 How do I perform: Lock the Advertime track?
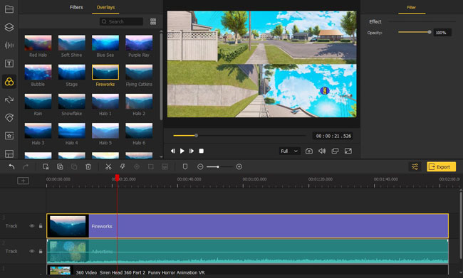[41, 251]
